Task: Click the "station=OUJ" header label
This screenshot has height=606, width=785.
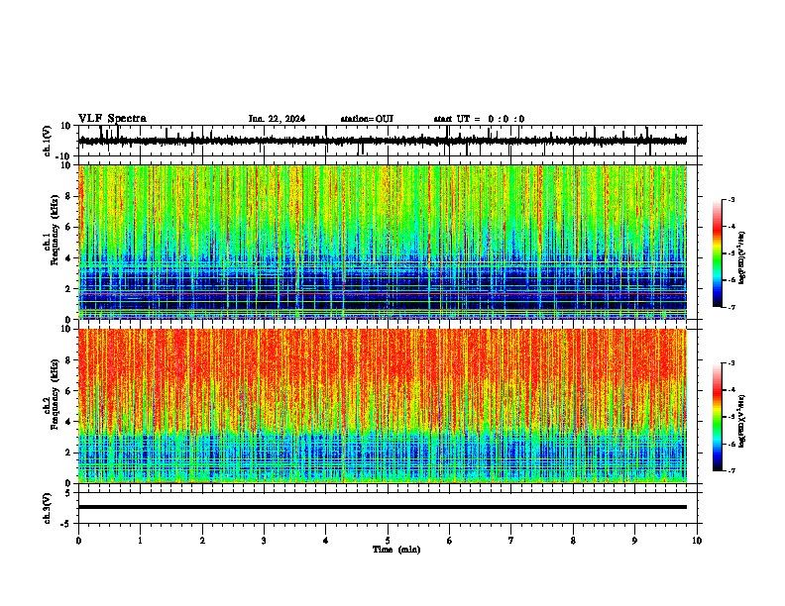Action: [x=367, y=119]
